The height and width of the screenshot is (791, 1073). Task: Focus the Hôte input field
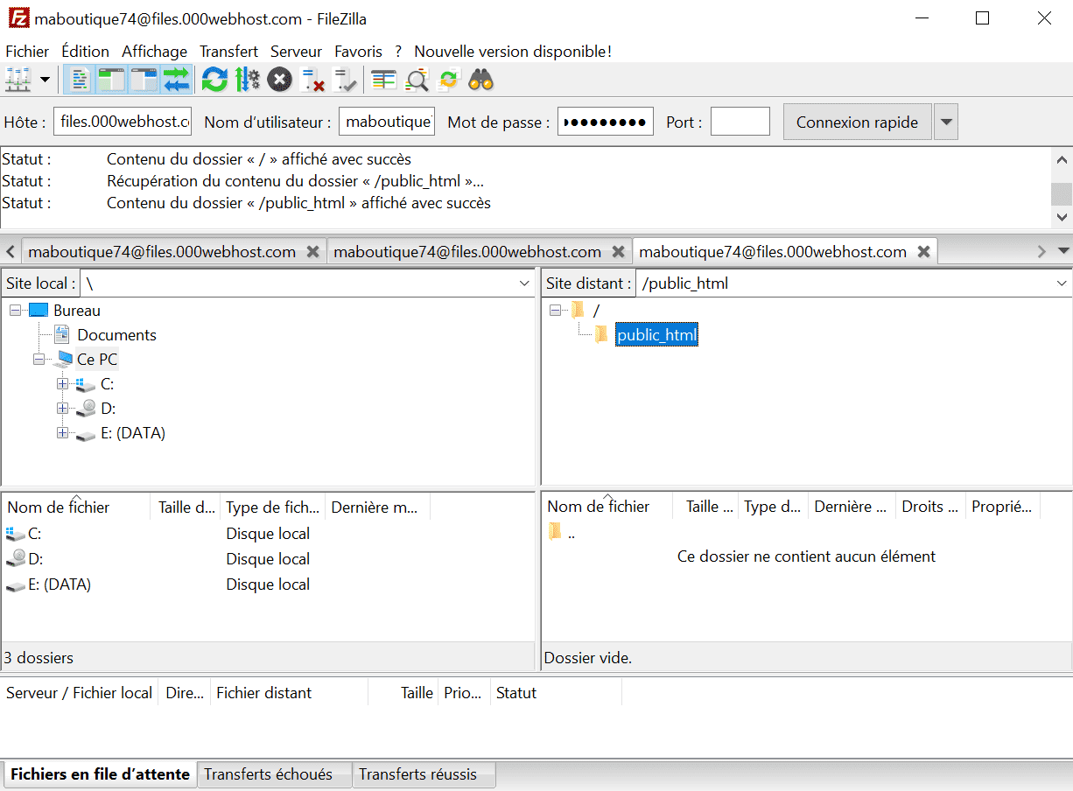pos(123,122)
